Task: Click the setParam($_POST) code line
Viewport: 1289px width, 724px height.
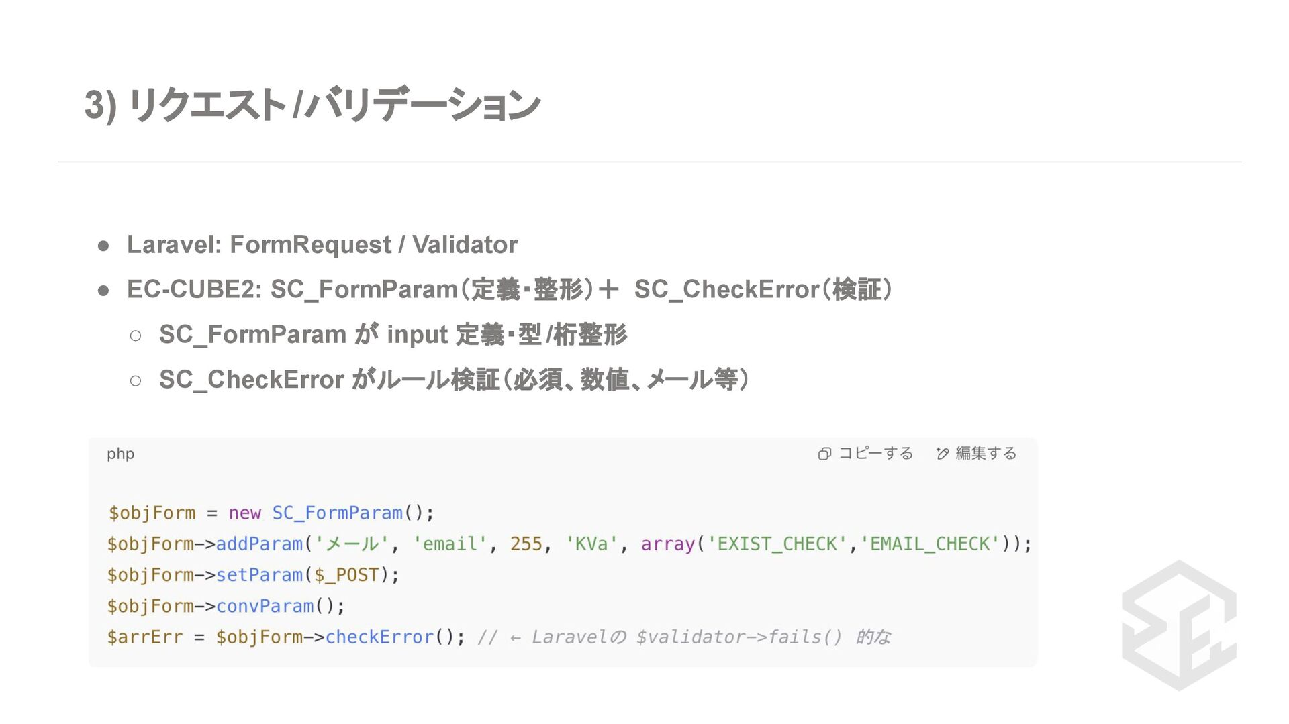Action: click(253, 575)
